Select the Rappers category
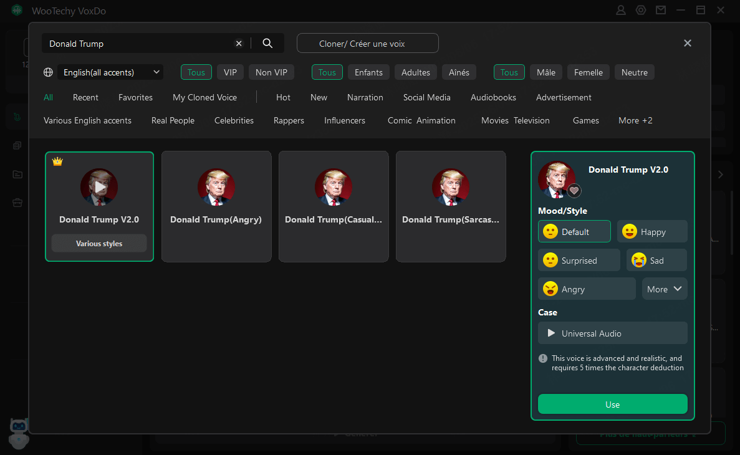The image size is (740, 455). 289,120
